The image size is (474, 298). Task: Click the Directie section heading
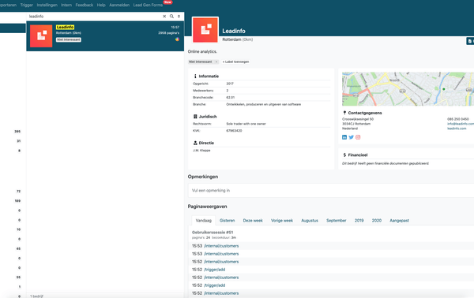point(206,143)
